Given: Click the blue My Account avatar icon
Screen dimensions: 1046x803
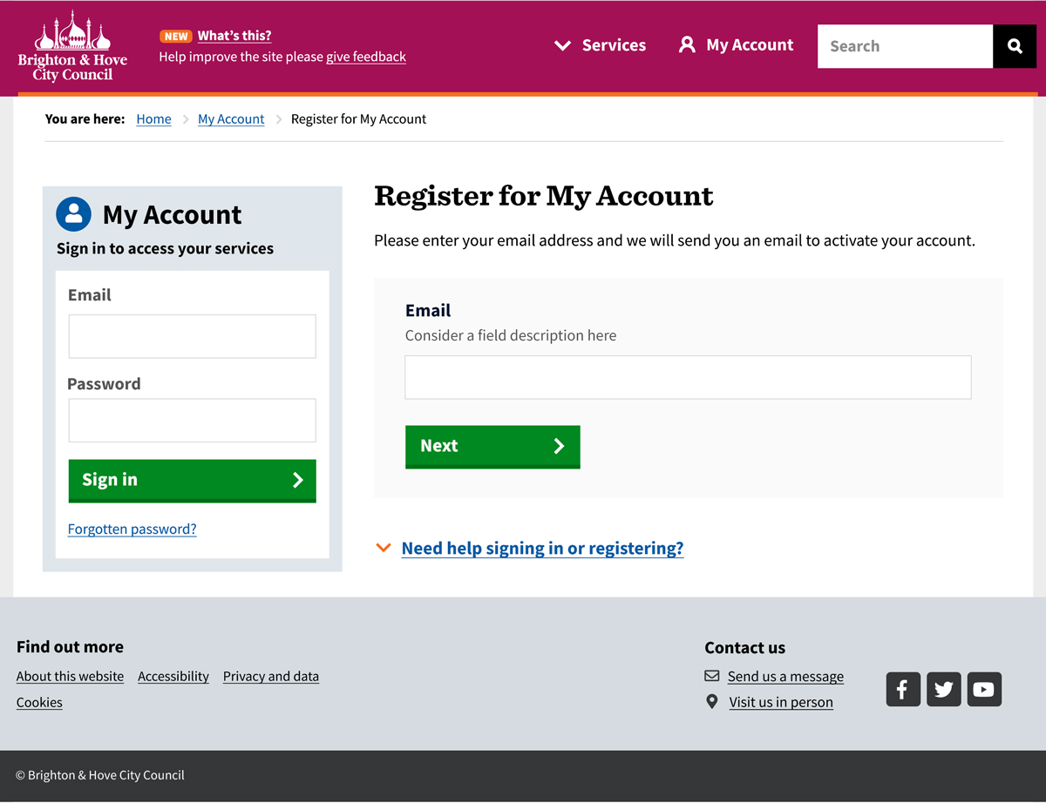Looking at the screenshot, I should coord(73,214).
